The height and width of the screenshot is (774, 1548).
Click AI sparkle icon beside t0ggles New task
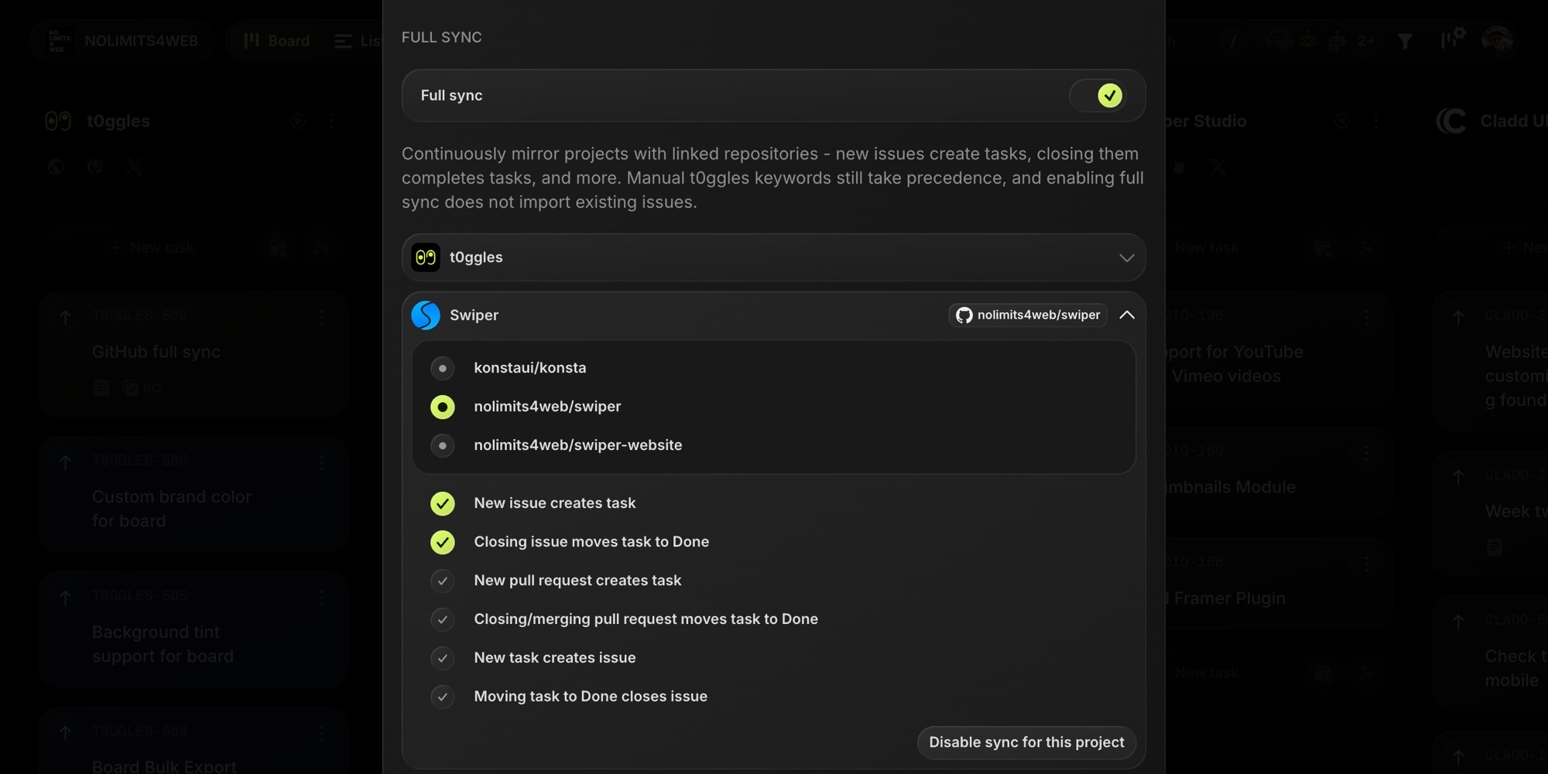[320, 248]
